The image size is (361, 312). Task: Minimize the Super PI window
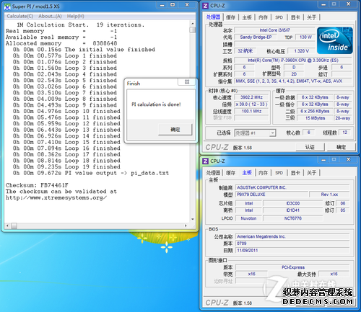tap(162, 5)
